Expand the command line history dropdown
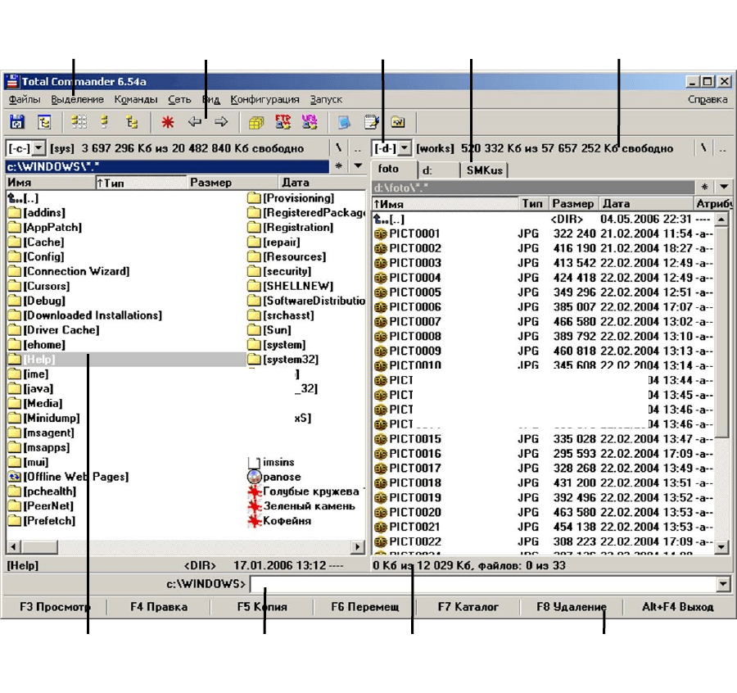The height and width of the screenshot is (693, 737). pos(723,584)
